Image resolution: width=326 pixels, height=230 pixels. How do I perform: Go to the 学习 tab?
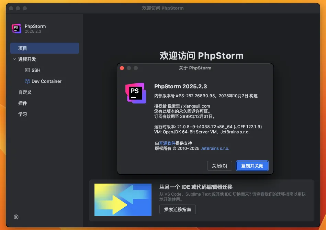tap(23, 114)
